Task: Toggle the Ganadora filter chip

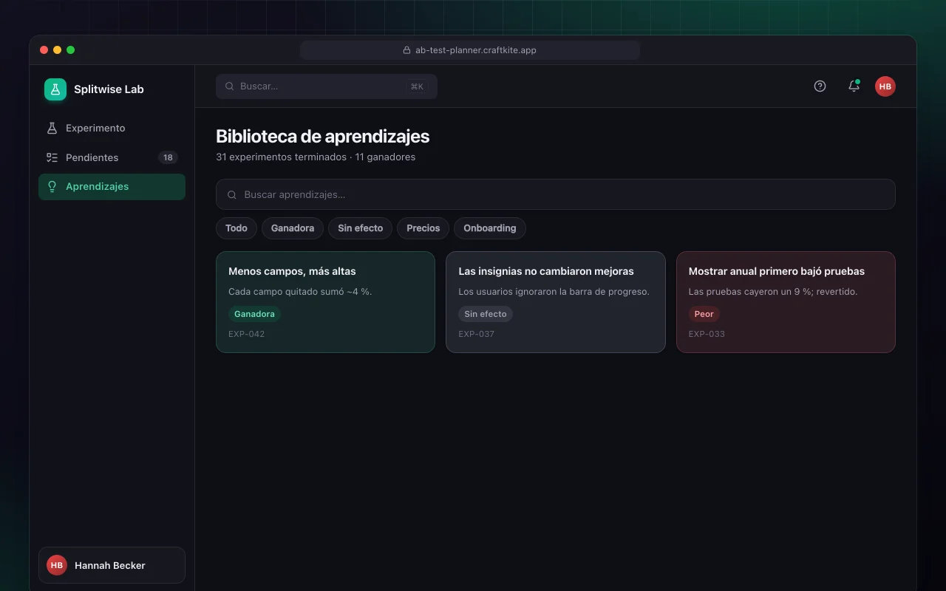Action: pos(293,228)
